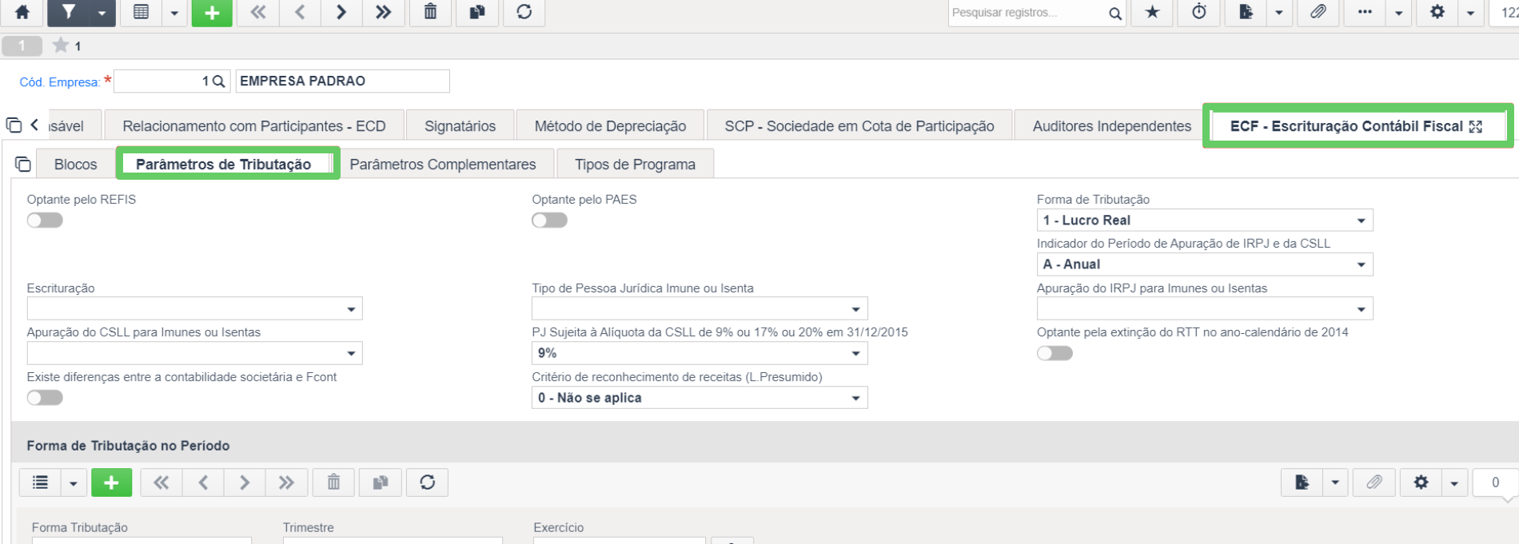Open the Forma de Tributação dropdown
This screenshot has width=1519, height=544.
click(x=1205, y=220)
